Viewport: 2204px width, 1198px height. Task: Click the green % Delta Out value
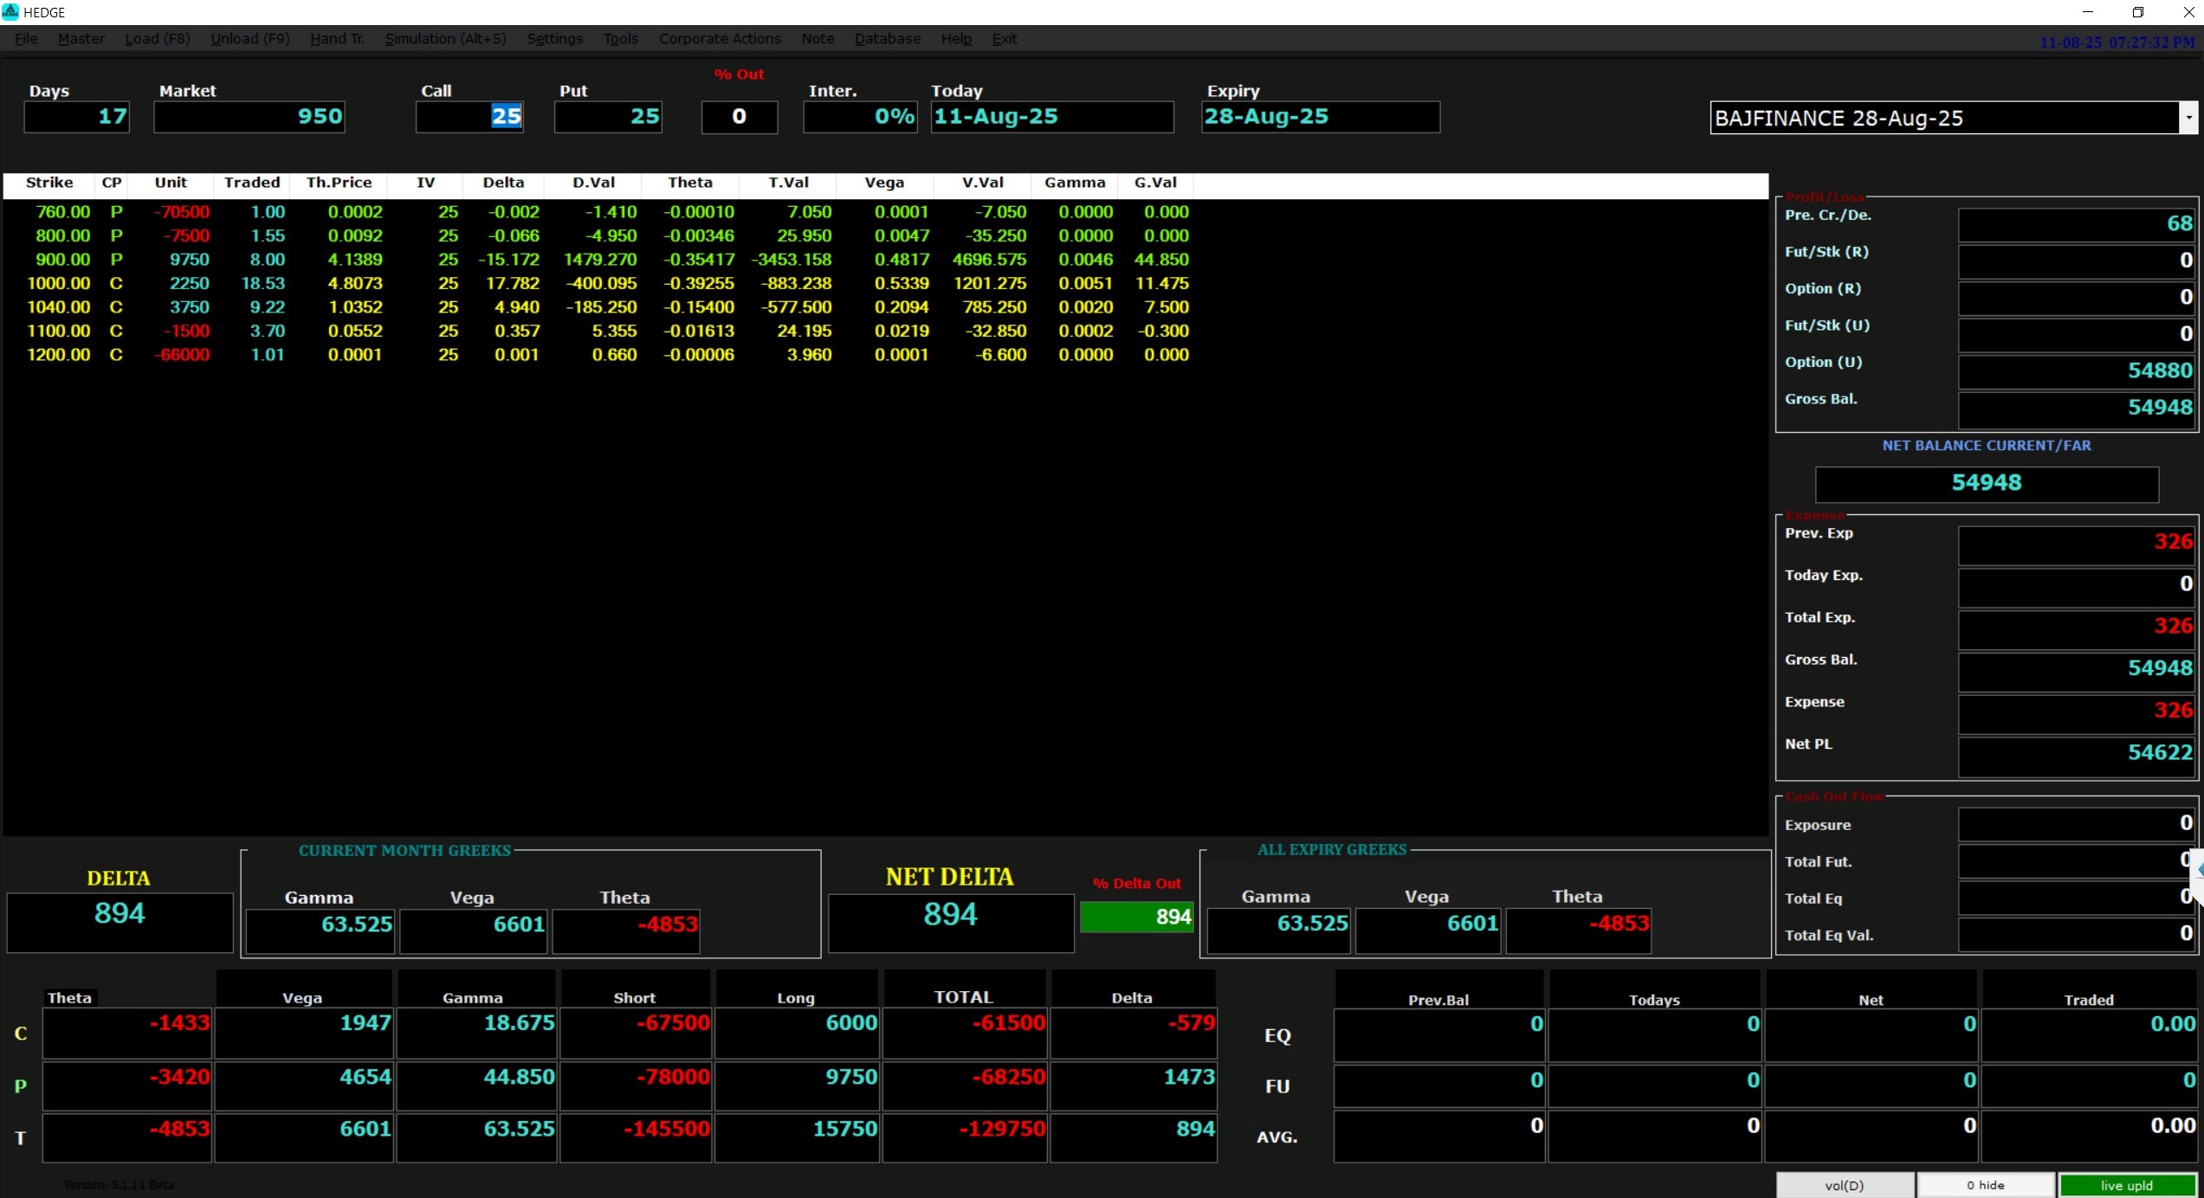click(x=1136, y=917)
